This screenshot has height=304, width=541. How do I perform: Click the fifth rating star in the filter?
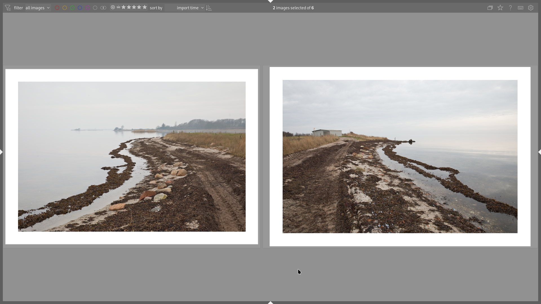145,7
